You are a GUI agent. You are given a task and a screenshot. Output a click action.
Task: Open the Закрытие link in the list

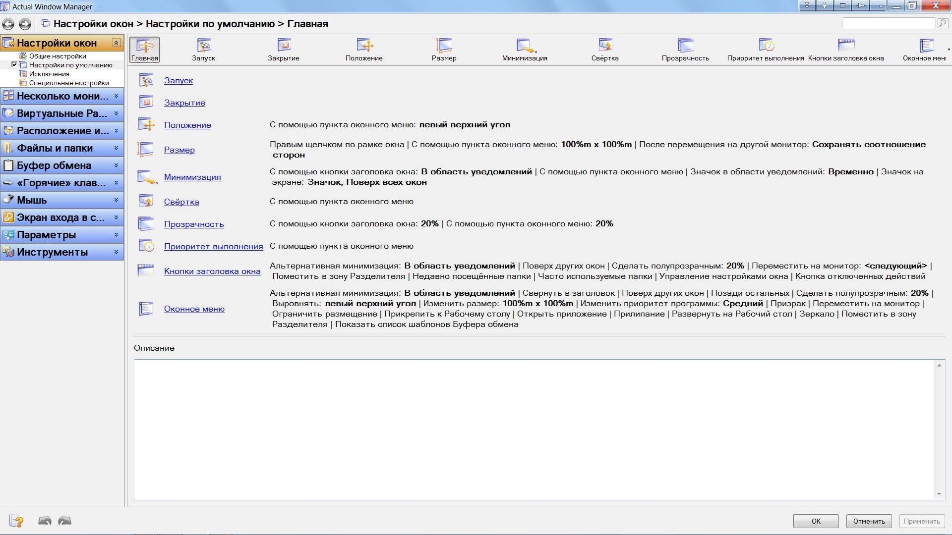point(184,103)
